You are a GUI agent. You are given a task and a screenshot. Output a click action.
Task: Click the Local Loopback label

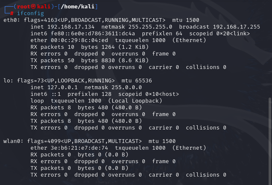point(135,101)
